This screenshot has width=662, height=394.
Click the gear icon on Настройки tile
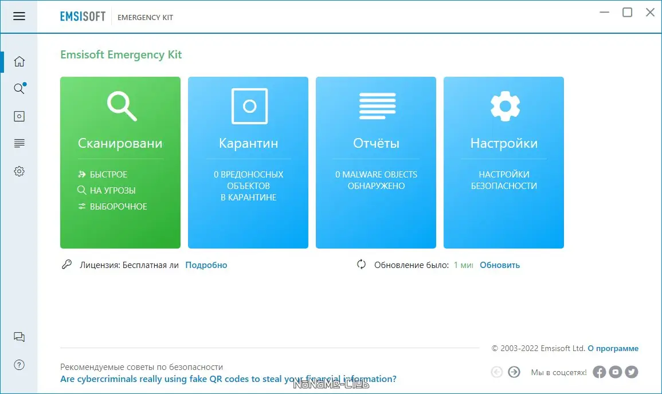[505, 106]
